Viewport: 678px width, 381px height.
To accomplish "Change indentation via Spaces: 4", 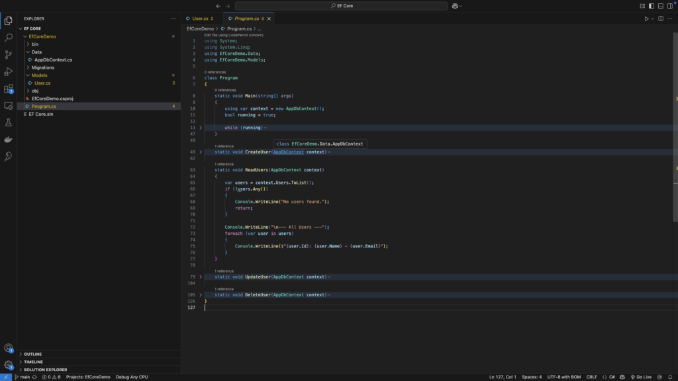I will pos(532,377).
